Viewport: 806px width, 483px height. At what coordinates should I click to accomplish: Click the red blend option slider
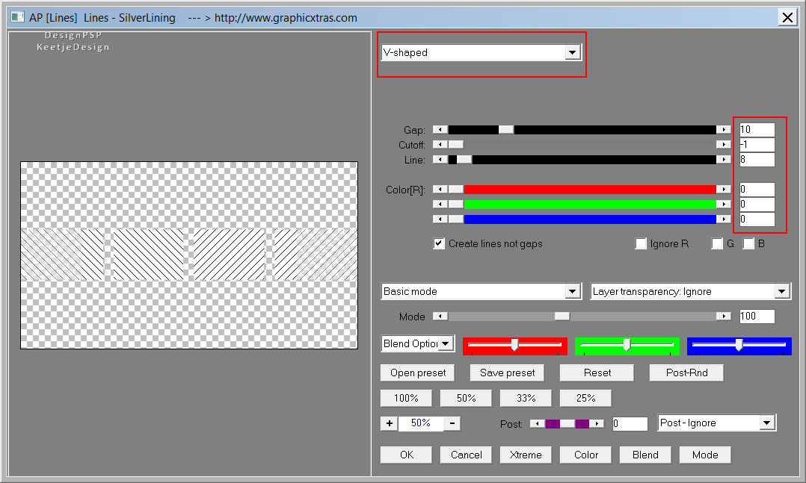[514, 345]
